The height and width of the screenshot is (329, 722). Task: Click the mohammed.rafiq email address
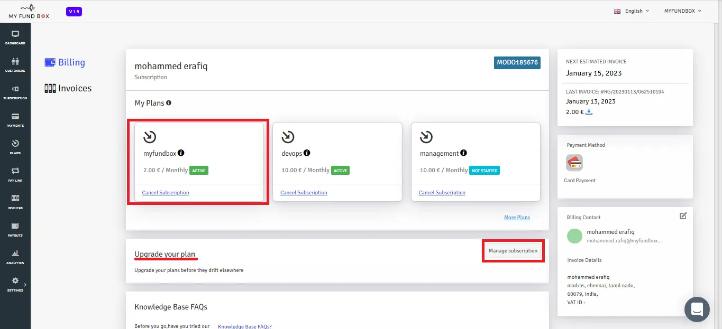pos(624,240)
